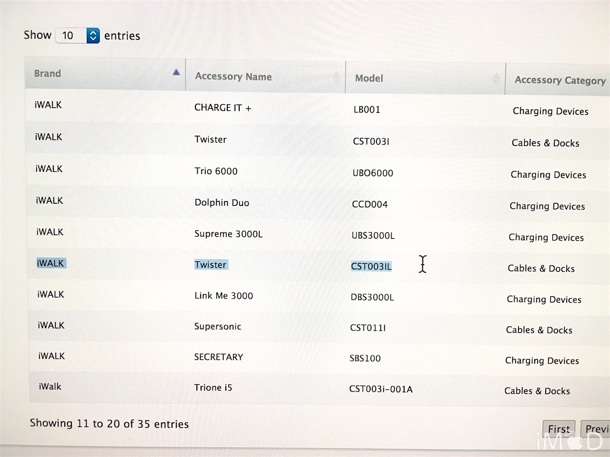Click Charging Devices in Trio 6000 row
The image size is (610, 457).
549,175
